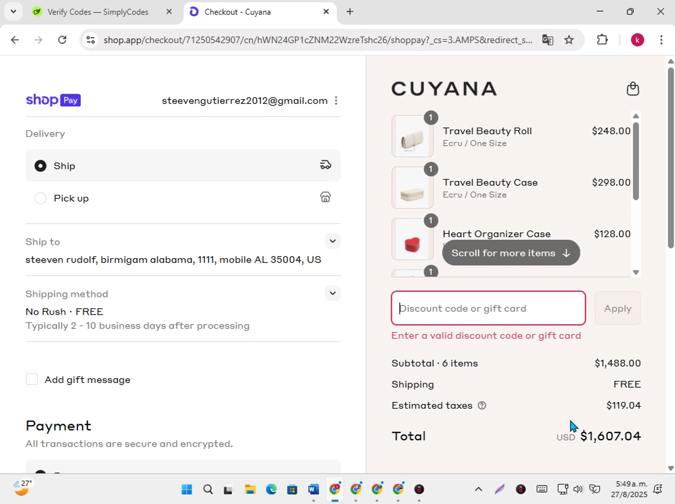Image resolution: width=675 pixels, height=504 pixels.
Task: Open the clock showing 5:49 a. m.
Action: (x=629, y=489)
